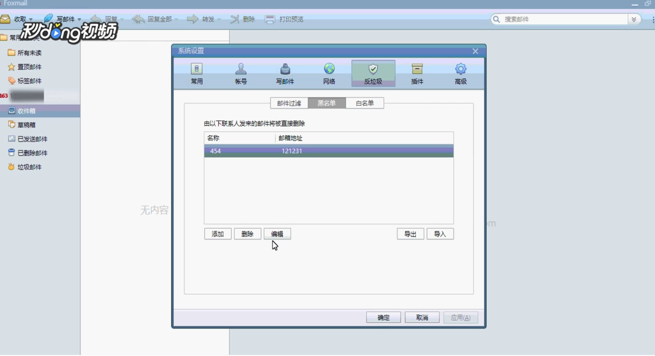Image resolution: width=655 pixels, height=356 pixels.
Task: Click the 添加 button to add blacklist entry
Action: [x=217, y=234]
